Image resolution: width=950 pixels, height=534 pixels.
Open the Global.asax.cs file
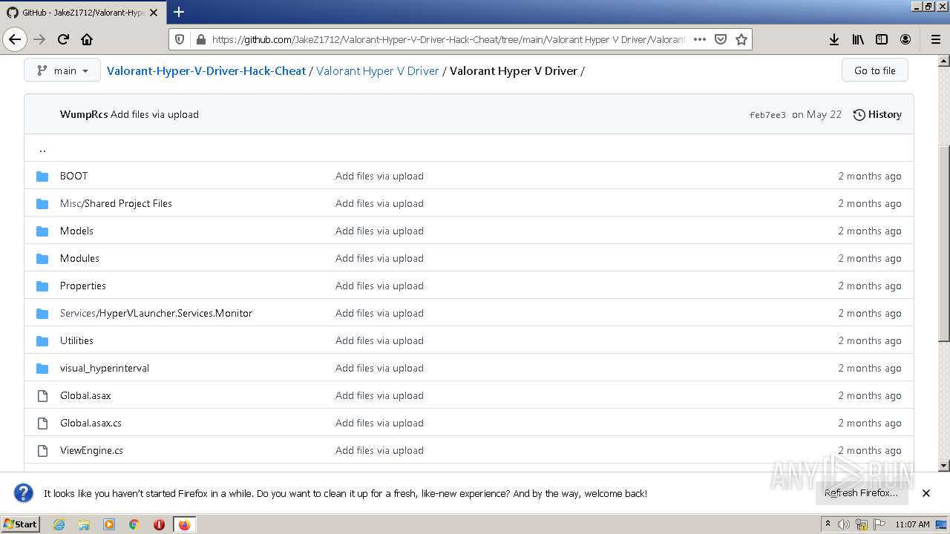(91, 423)
